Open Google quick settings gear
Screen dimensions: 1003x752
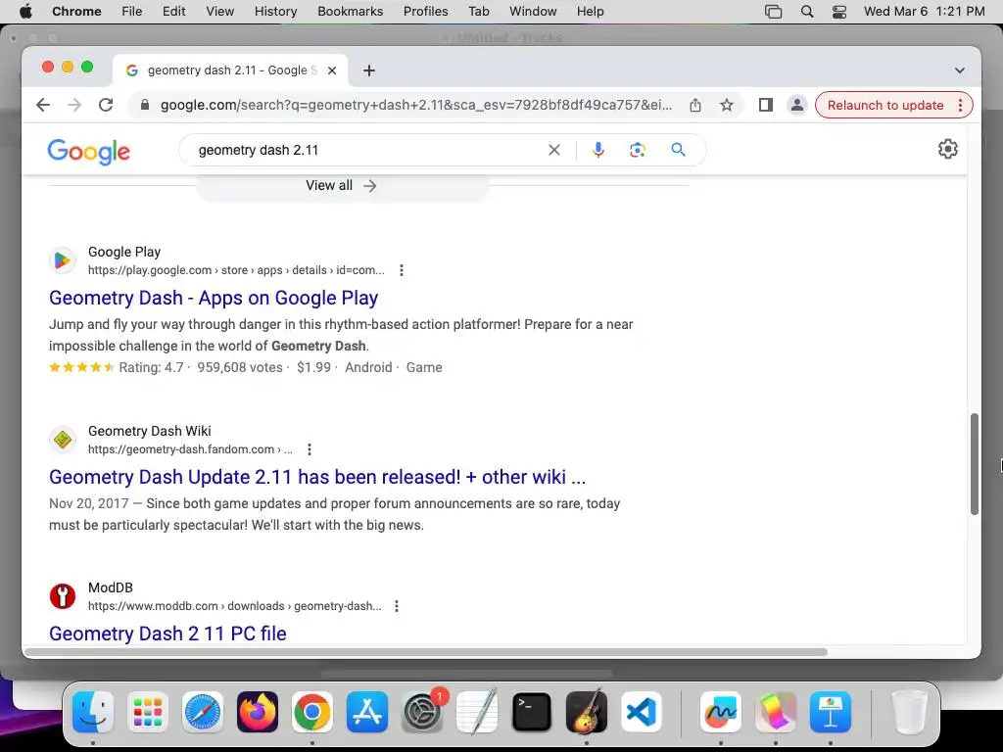[948, 149]
